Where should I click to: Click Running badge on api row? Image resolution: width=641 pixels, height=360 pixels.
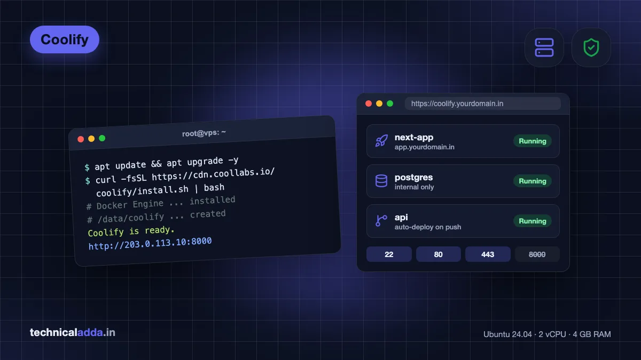(533, 221)
